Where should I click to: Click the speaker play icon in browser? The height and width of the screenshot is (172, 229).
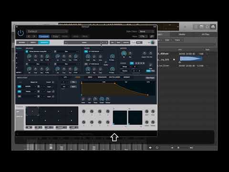(x=150, y=148)
